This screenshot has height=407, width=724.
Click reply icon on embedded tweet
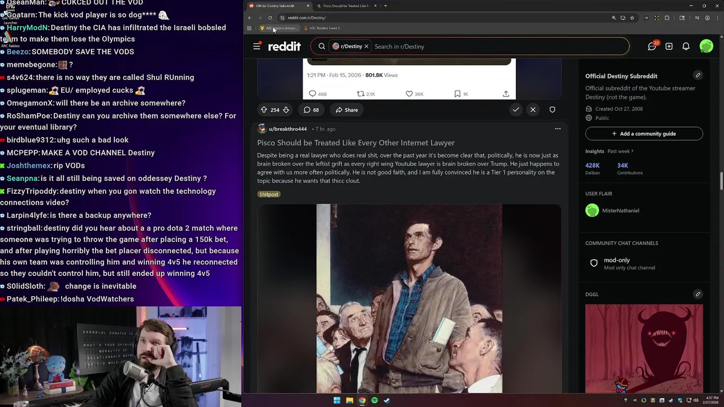[312, 94]
